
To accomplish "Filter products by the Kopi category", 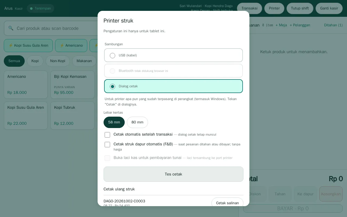I will [35, 61].
